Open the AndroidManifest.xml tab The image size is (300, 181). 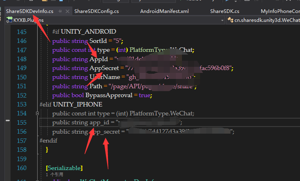coord(164,11)
